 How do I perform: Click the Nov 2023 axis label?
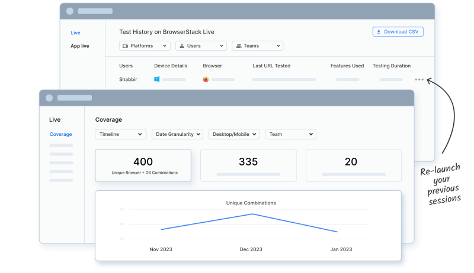[161, 249]
